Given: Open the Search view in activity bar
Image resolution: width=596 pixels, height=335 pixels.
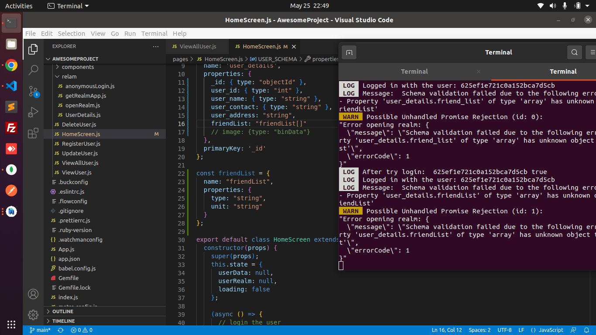Looking at the screenshot, I should (x=33, y=70).
